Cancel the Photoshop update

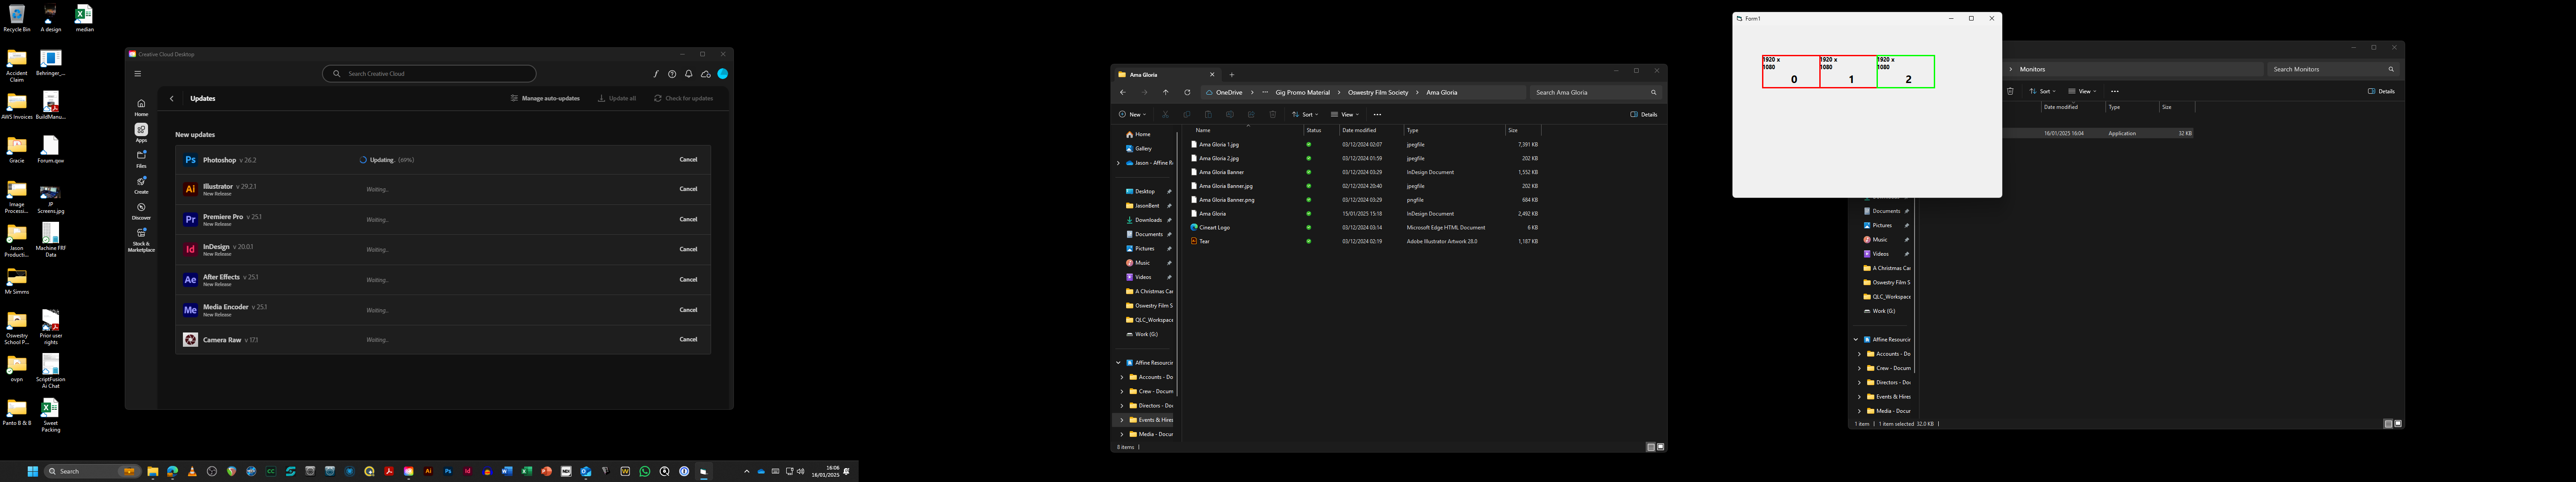pyautogui.click(x=688, y=160)
